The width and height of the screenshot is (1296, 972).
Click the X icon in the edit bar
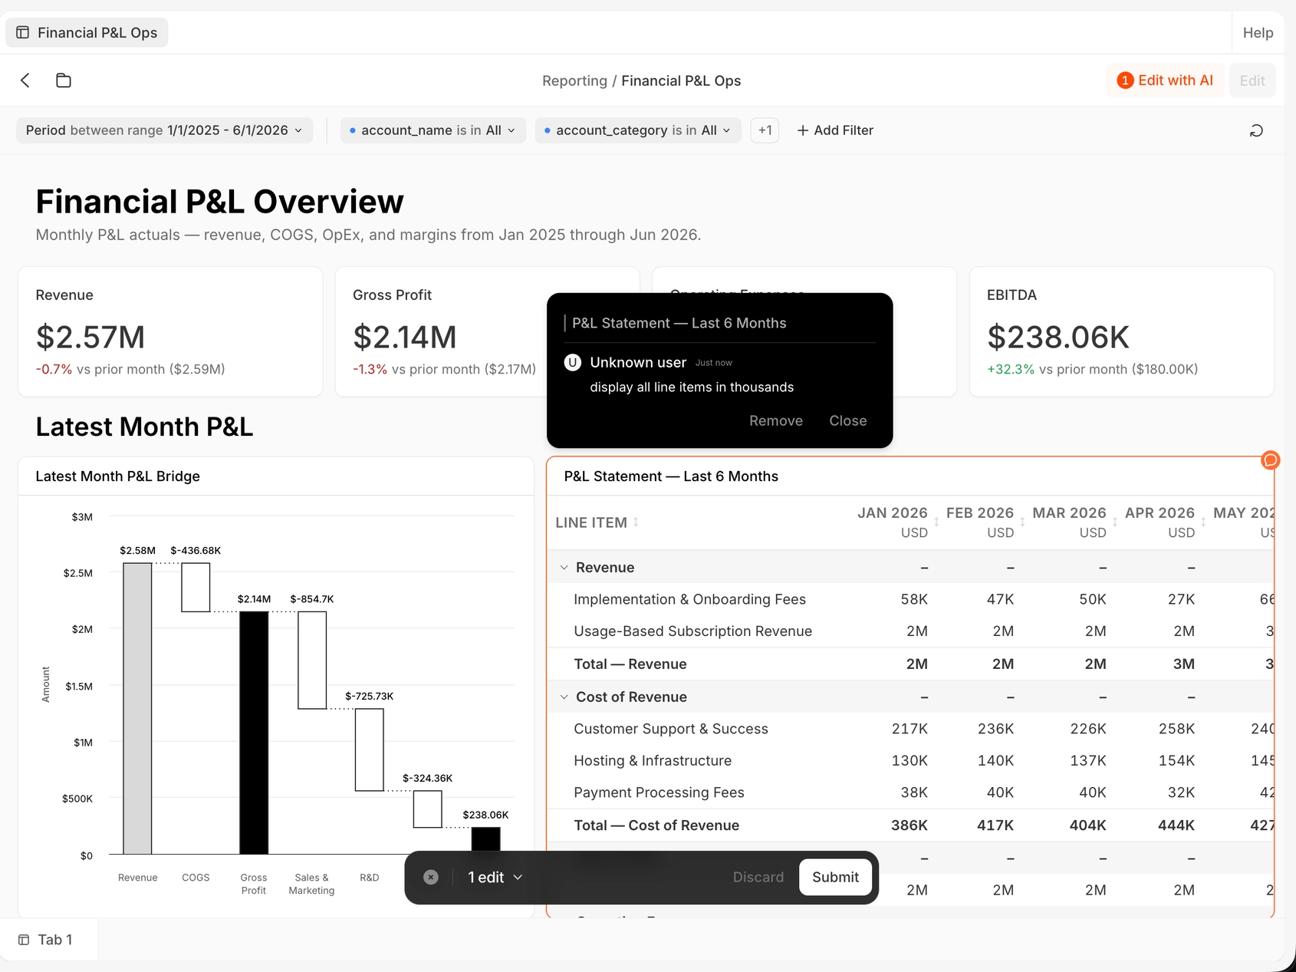[x=431, y=877]
